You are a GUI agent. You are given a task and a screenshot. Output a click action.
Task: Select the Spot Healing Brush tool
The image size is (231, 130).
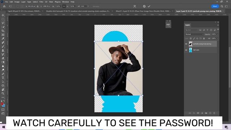point(3,43)
